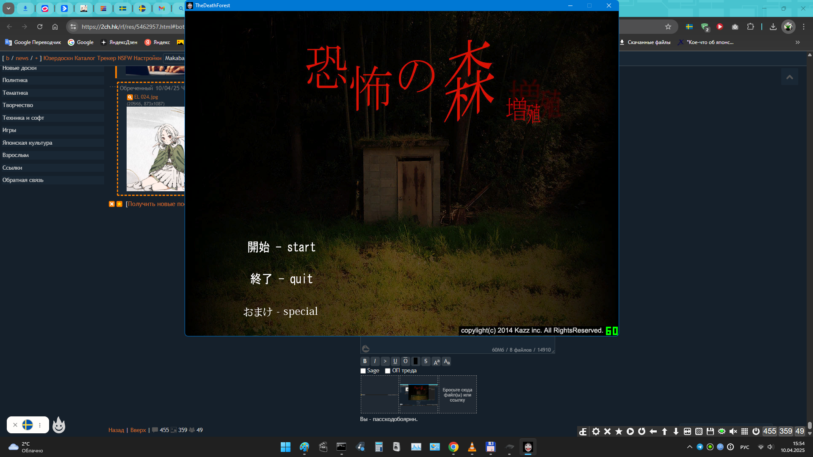Start the game via 開始 - start
This screenshot has height=457, width=813.
coord(282,247)
